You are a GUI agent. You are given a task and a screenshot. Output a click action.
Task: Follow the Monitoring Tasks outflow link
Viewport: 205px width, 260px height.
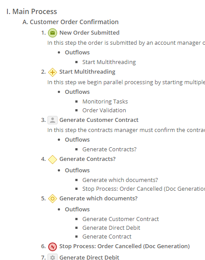point(105,101)
